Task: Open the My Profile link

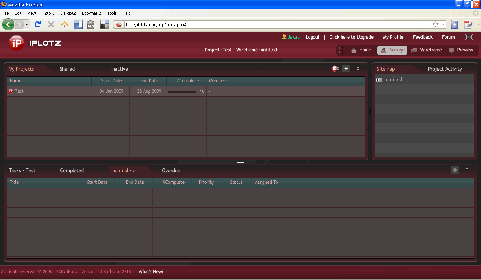Action: (393, 37)
